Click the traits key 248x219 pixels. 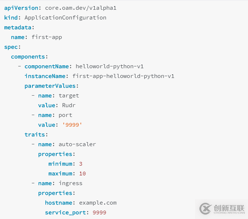pos(35,134)
